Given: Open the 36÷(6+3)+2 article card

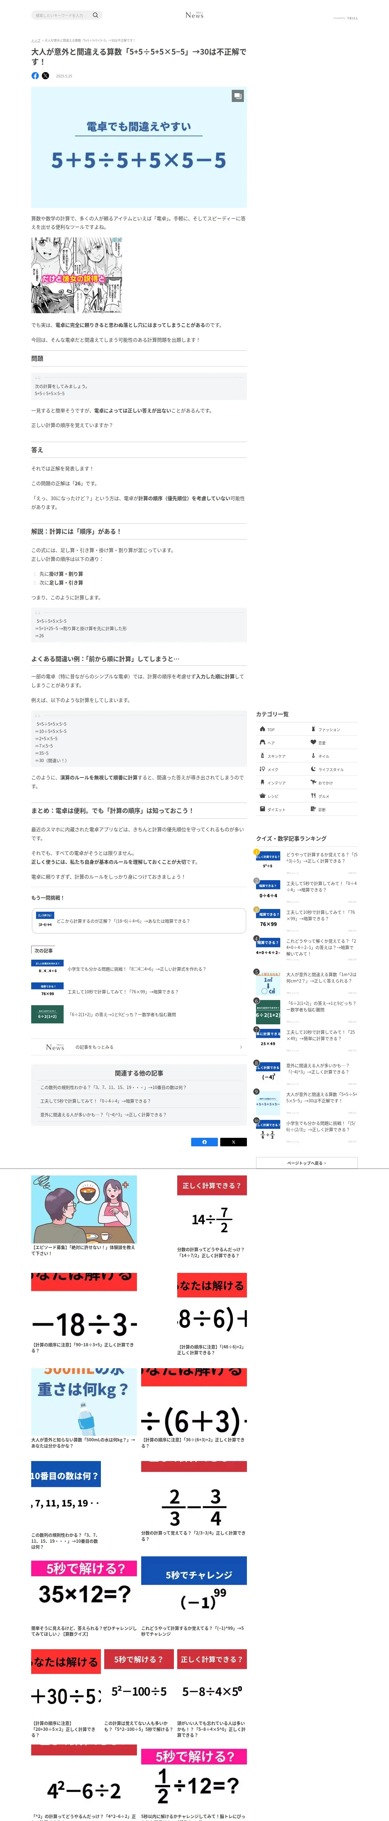Looking at the screenshot, I should pos(194,1408).
